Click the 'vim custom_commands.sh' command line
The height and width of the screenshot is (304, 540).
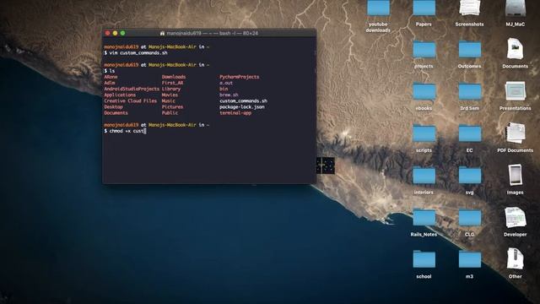point(136,52)
